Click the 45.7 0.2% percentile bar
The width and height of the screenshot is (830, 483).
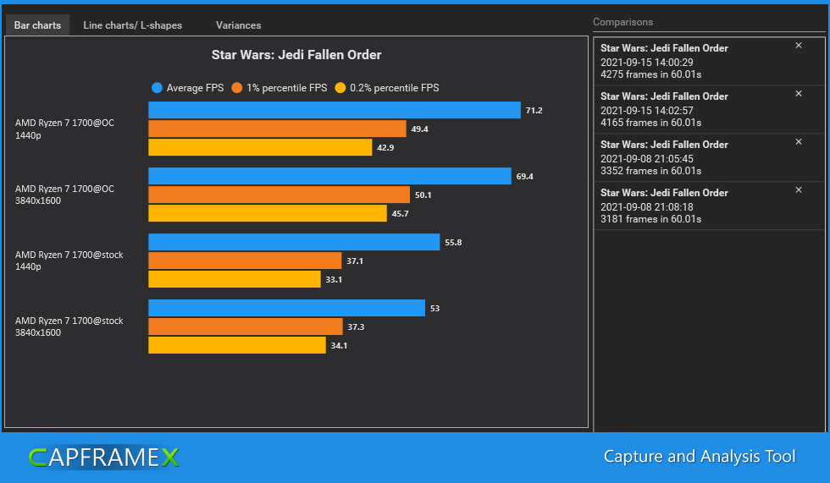pyautogui.click(x=268, y=213)
